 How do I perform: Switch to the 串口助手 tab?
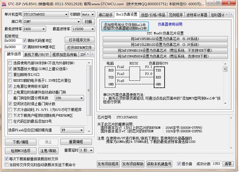coord(106,15)
